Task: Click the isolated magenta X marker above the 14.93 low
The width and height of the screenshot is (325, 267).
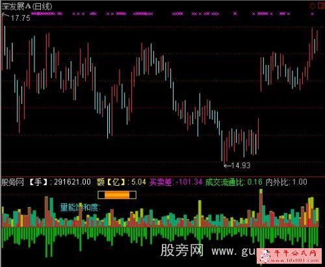Action: [235, 14]
